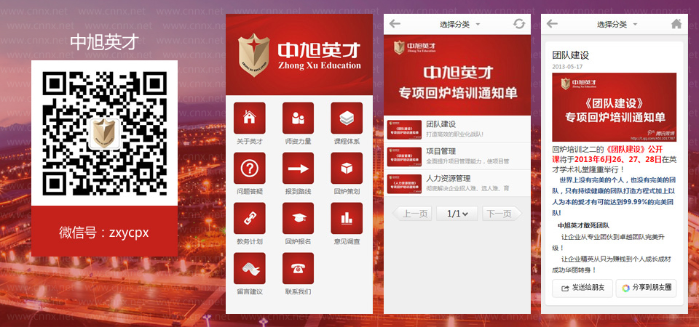Open the 报到路线 arrow icon

point(298,168)
